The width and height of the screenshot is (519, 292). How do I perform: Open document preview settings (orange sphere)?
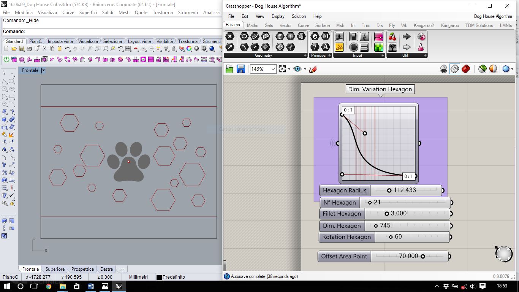[x=493, y=69]
